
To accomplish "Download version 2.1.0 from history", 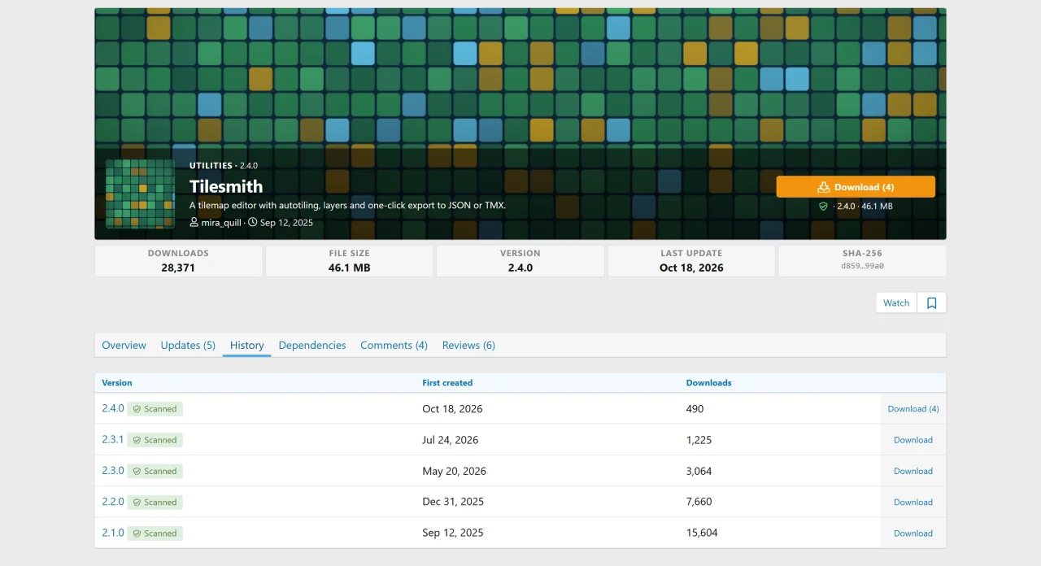I will coord(913,533).
